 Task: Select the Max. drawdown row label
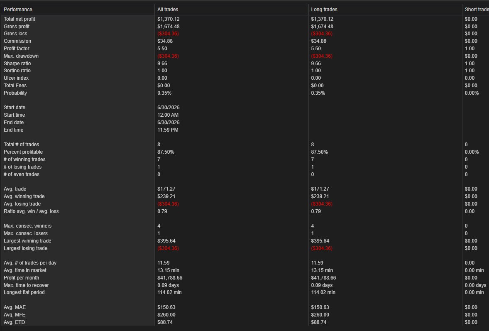pyautogui.click(x=21, y=56)
